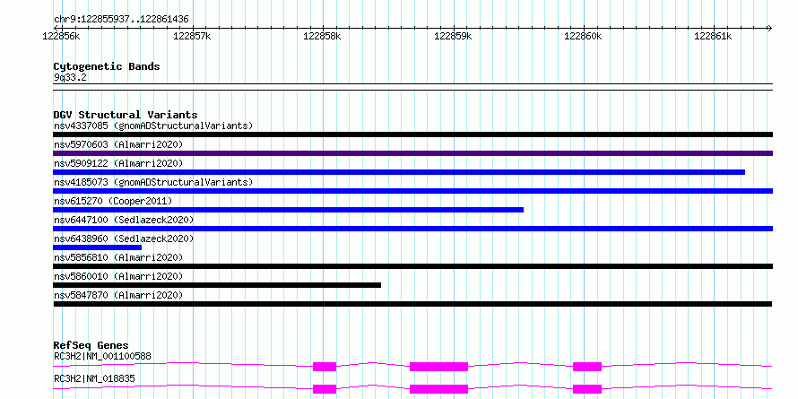Screen dimensions: 798x399
Task: Select the purple bar for nsv5970603
Action: (x=412, y=153)
